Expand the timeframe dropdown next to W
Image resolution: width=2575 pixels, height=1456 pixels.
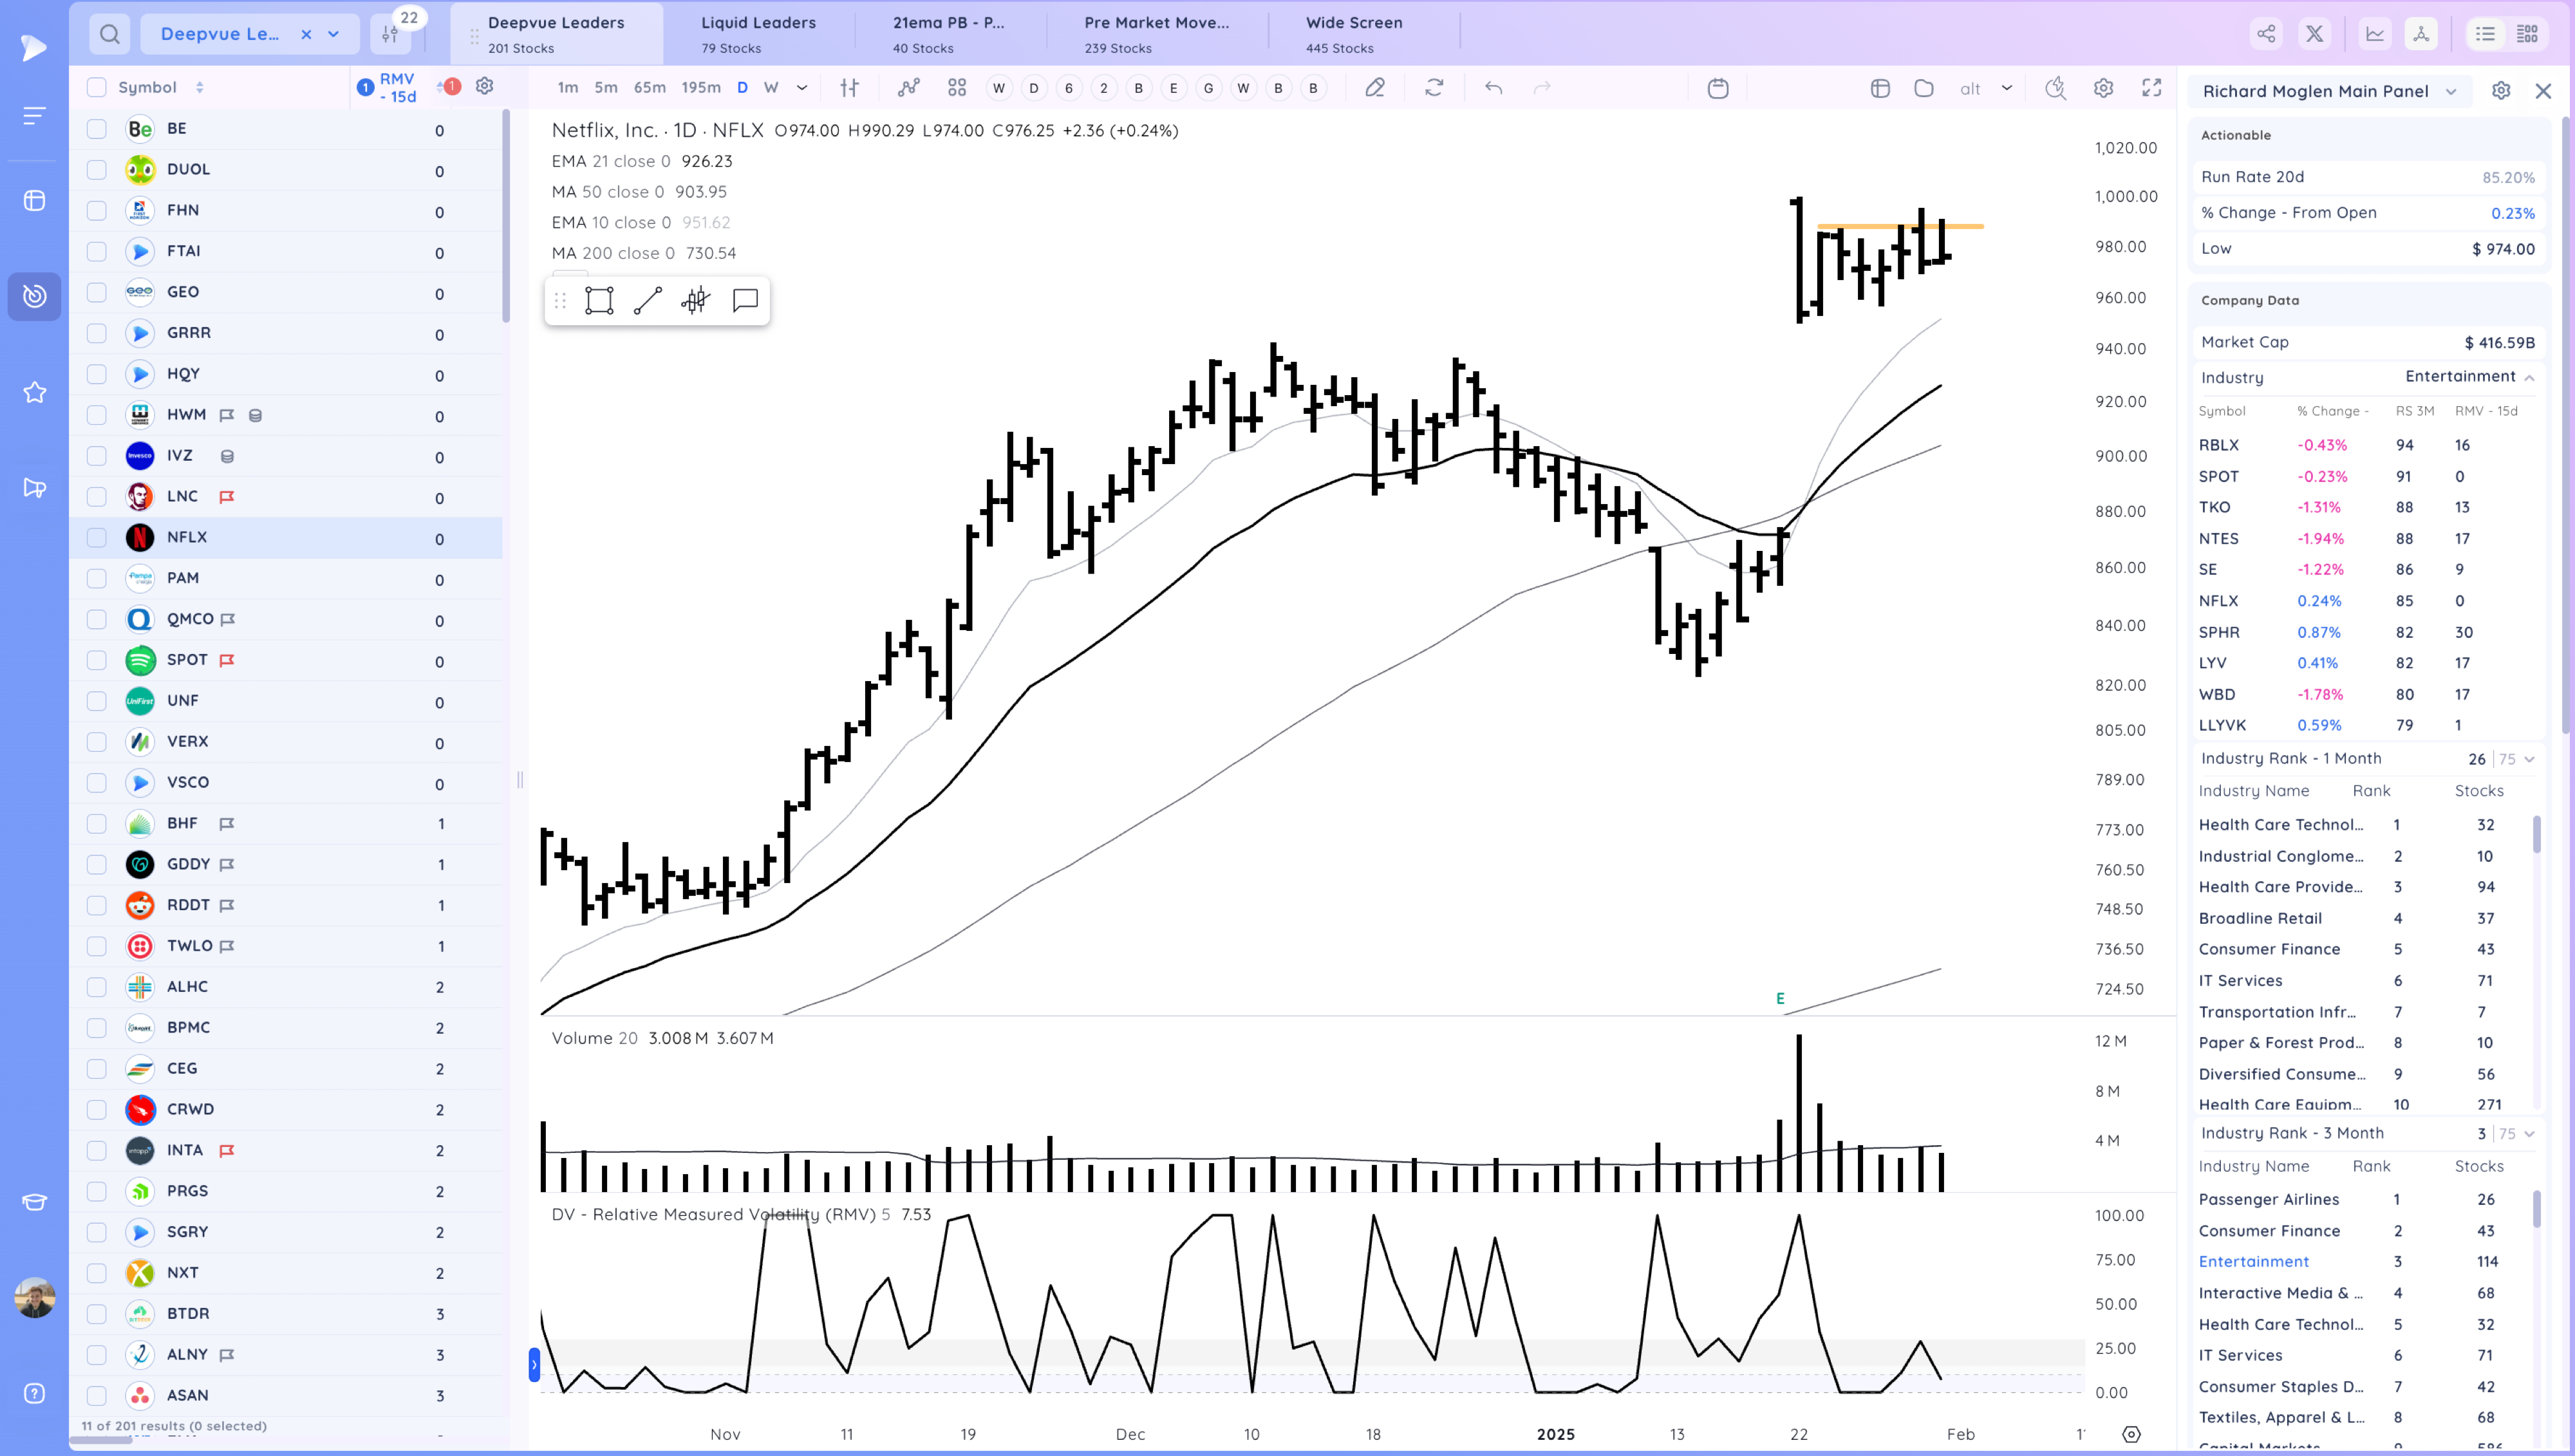coord(802,88)
